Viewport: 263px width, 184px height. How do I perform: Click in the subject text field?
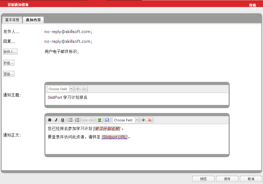click(137, 99)
